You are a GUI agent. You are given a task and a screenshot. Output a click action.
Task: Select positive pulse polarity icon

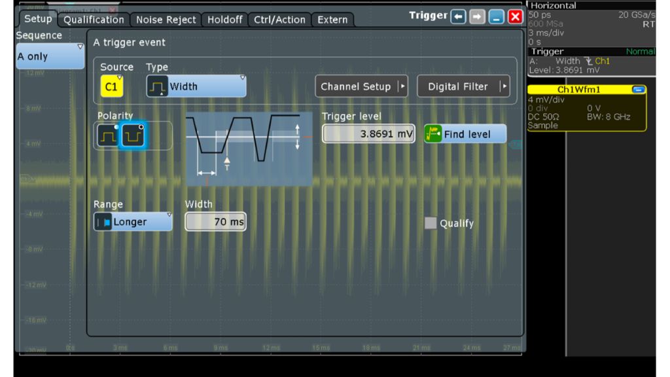coord(107,135)
